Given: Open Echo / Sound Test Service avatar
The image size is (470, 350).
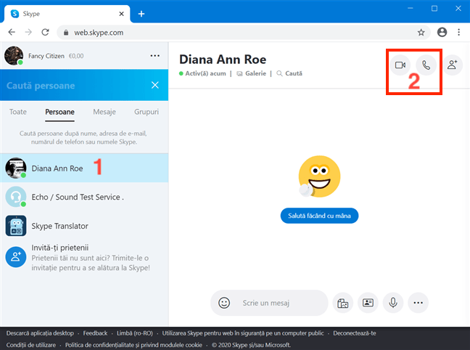Looking at the screenshot, I should pos(16,197).
